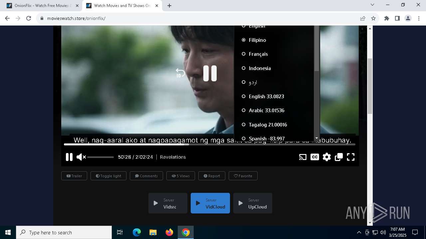
Task: Bookmark this page with the star
Action: pos(373,18)
